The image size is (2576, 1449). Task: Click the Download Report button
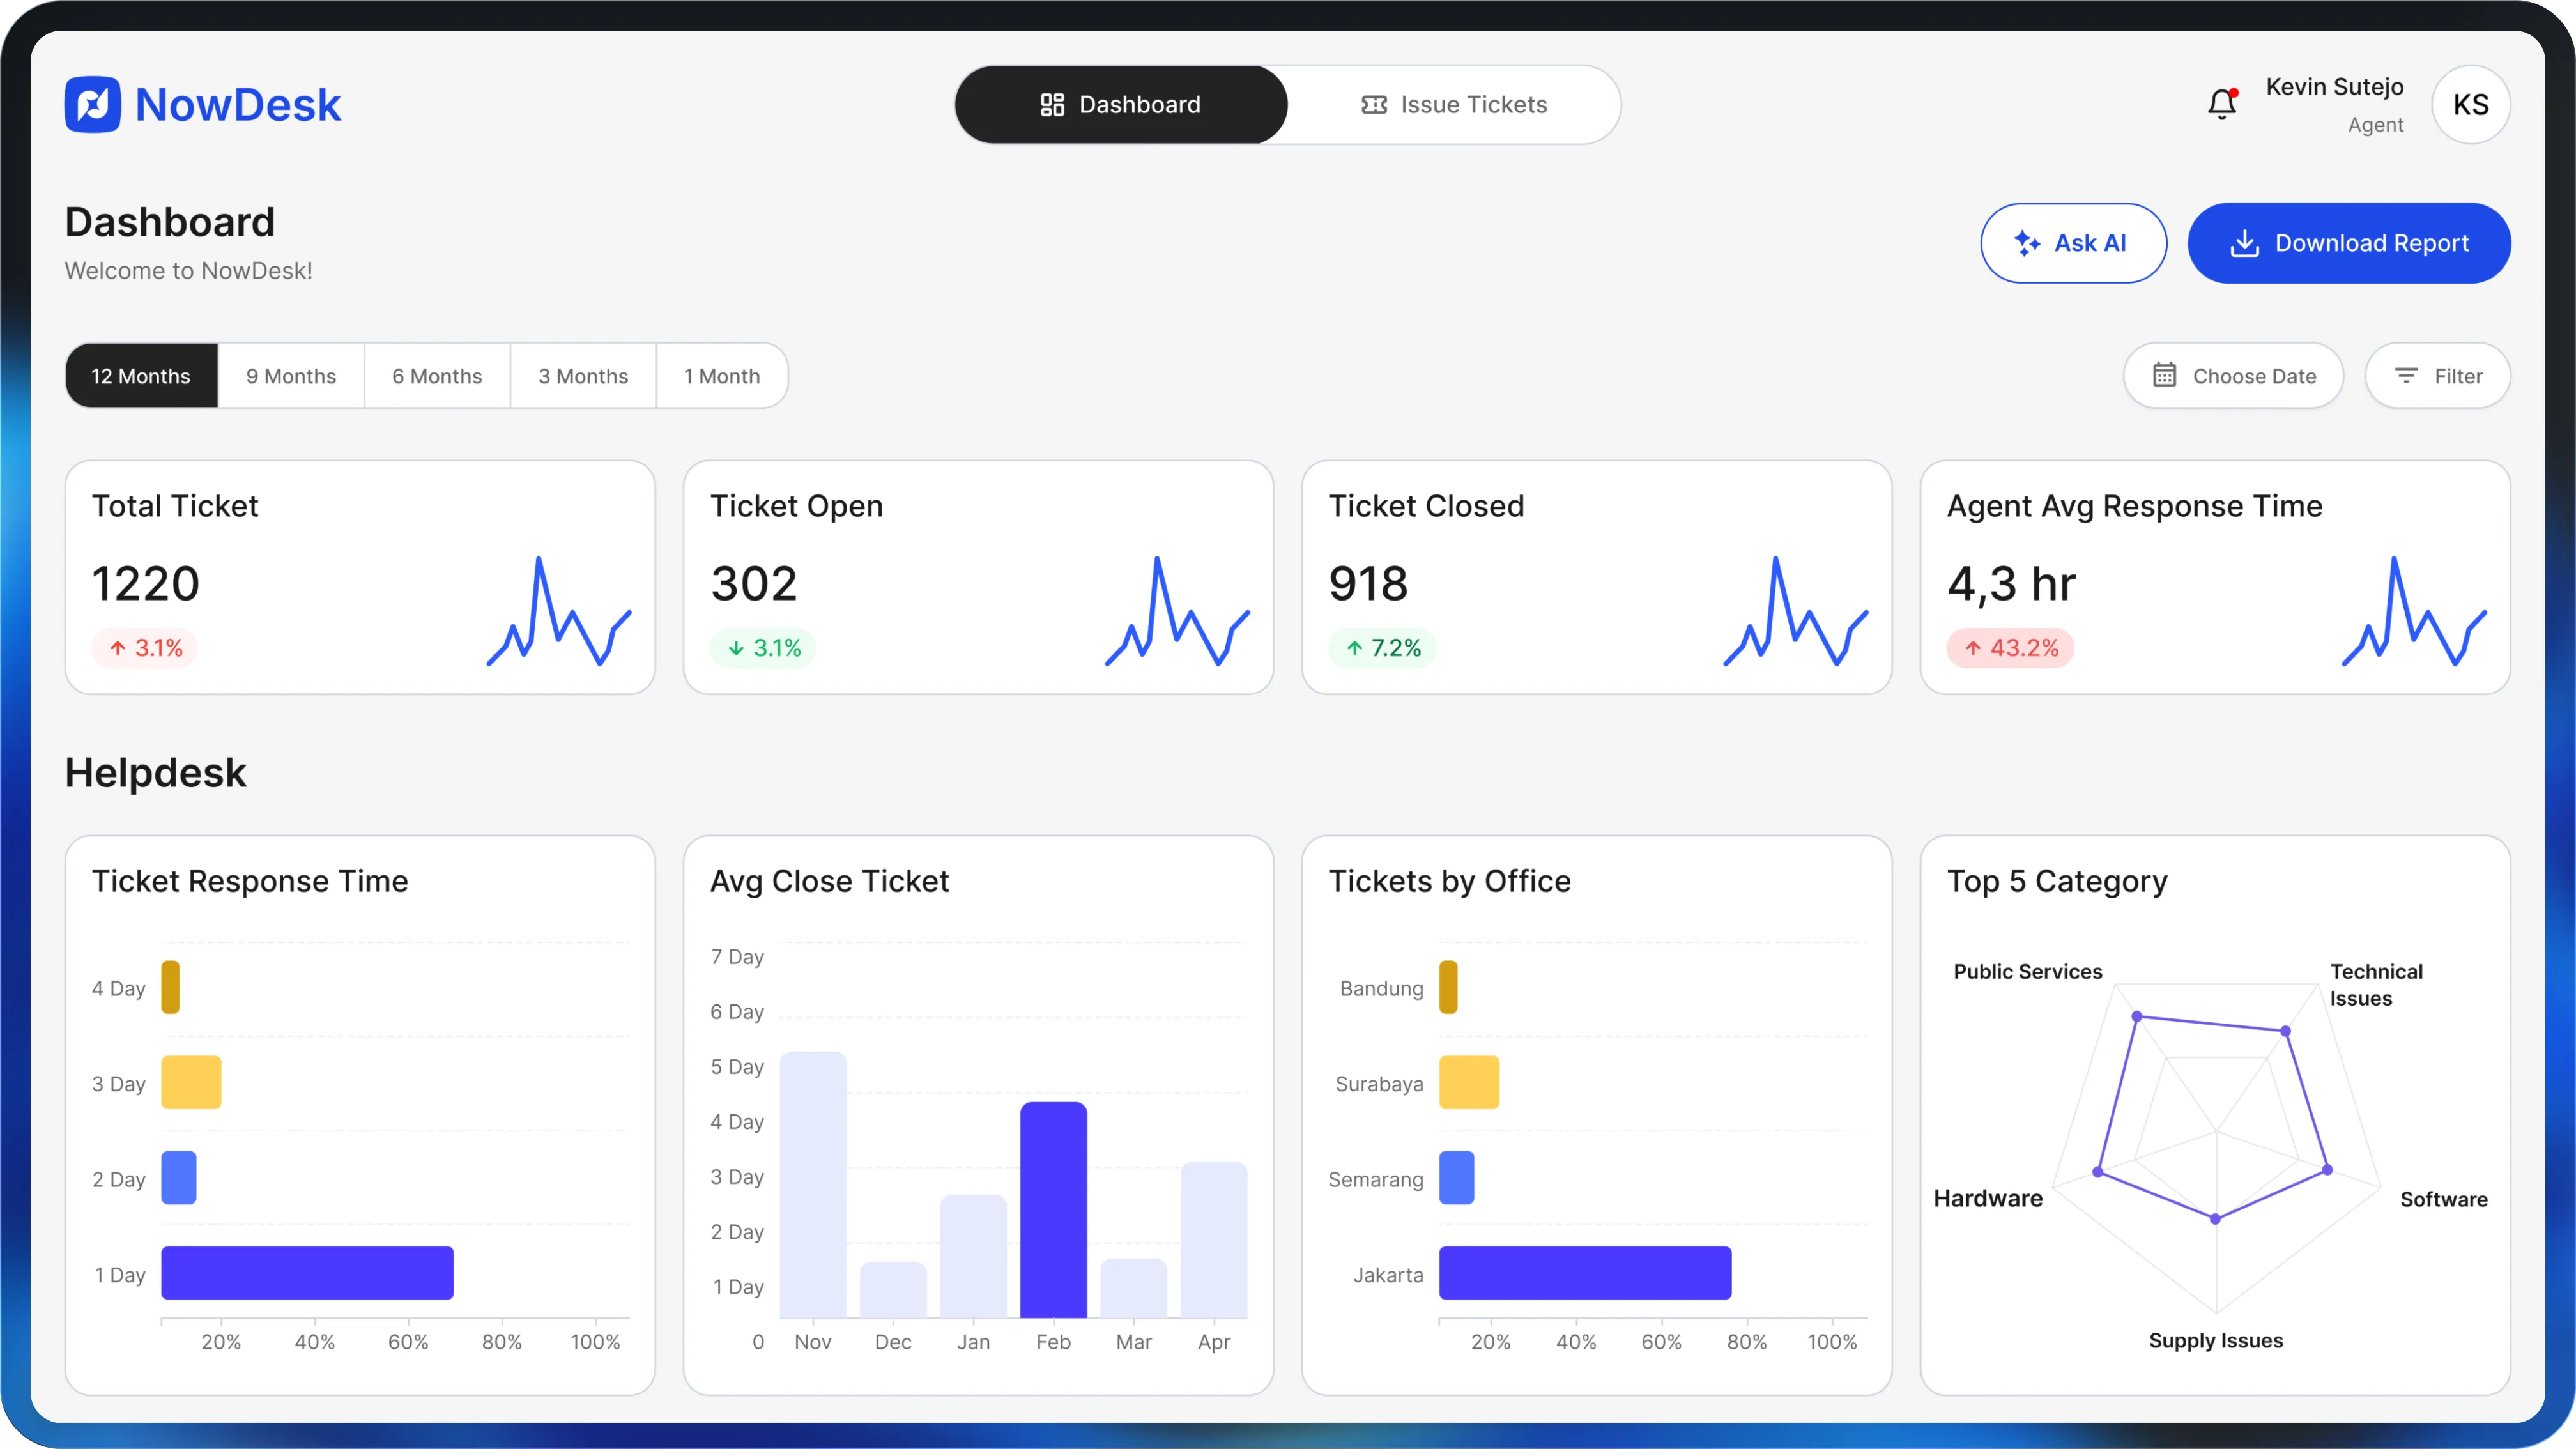(2348, 243)
